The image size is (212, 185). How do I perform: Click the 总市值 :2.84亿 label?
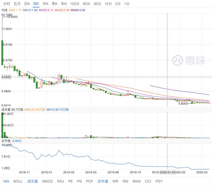pyautogui.click(x=11, y=141)
